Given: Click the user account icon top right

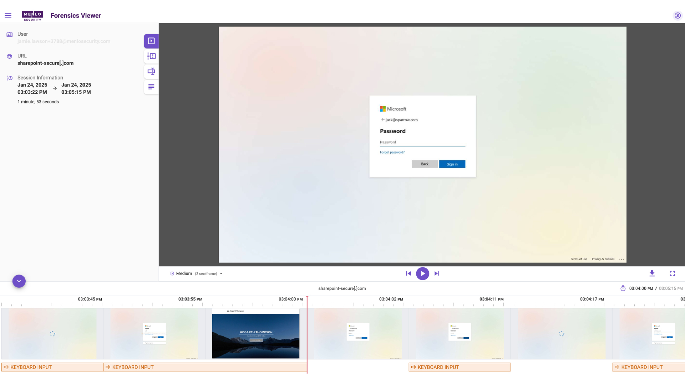Looking at the screenshot, I should (x=677, y=15).
